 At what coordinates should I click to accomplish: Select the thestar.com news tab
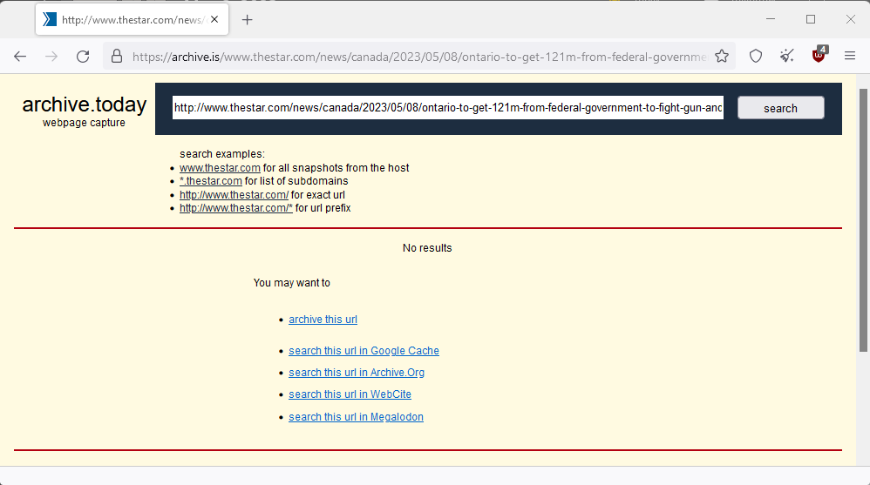(132, 19)
